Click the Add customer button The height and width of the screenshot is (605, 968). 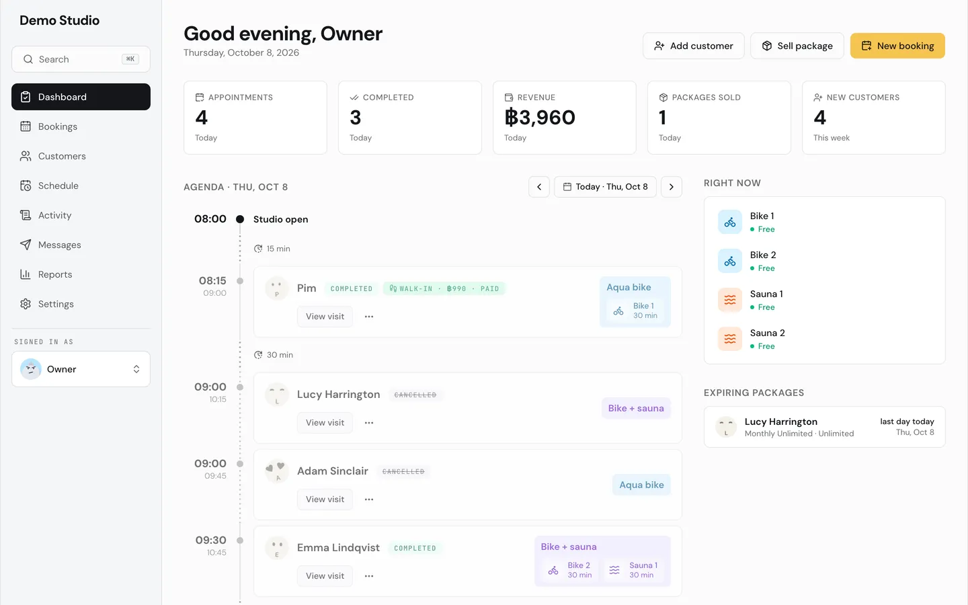pyautogui.click(x=693, y=46)
